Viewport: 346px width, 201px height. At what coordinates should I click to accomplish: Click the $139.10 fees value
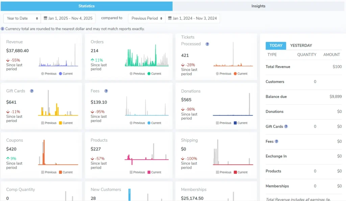click(x=99, y=103)
